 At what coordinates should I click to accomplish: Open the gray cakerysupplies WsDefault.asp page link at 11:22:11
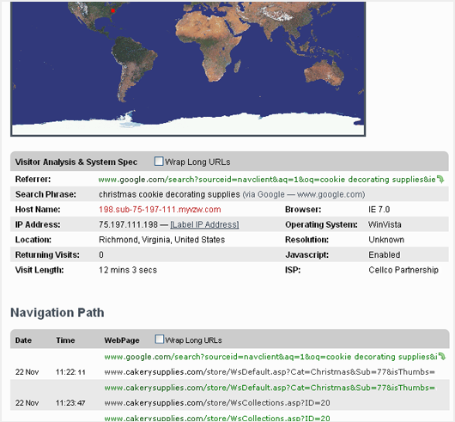pos(270,372)
